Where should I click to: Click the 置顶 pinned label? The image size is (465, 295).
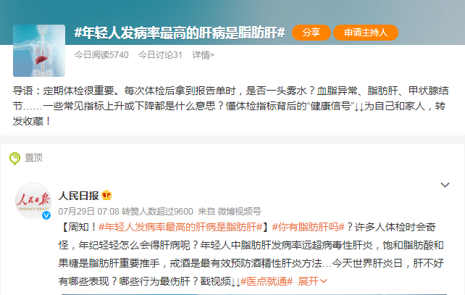coord(34,158)
